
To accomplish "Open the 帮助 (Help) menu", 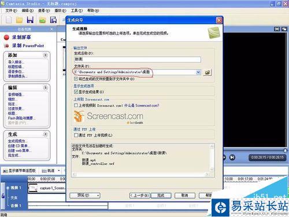I will 93,10.
